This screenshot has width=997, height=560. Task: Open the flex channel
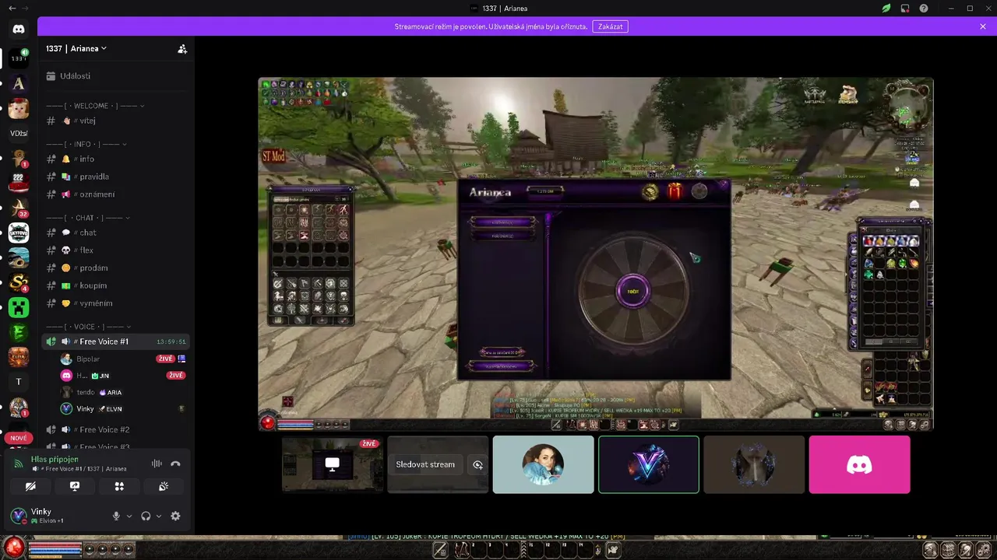point(117,250)
